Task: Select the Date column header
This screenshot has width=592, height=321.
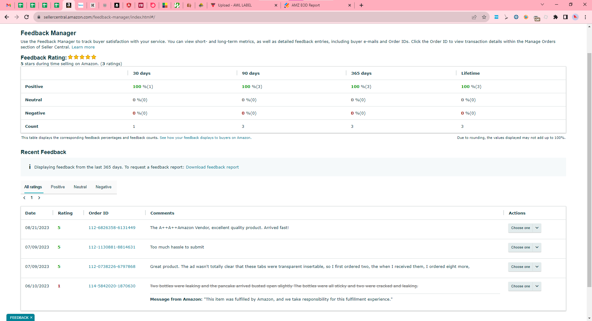Action: (x=31, y=213)
